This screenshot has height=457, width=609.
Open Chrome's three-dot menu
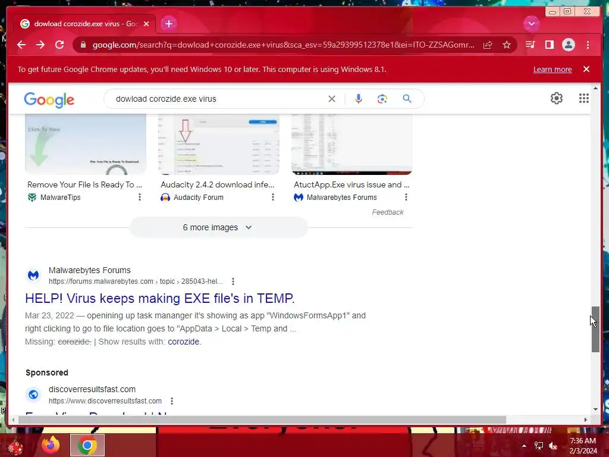tap(588, 45)
